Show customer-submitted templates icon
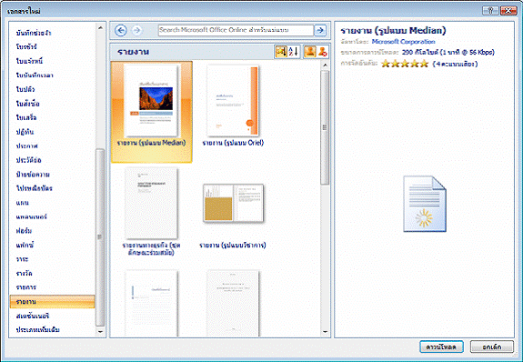The height and width of the screenshot is (362, 523). 310,52
